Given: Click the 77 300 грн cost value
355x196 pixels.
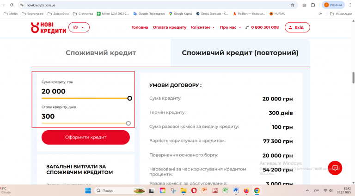Looking at the screenshot, I should pos(278,141).
